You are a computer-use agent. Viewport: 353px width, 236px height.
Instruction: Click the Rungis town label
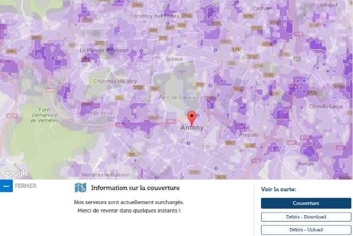pos(306,163)
